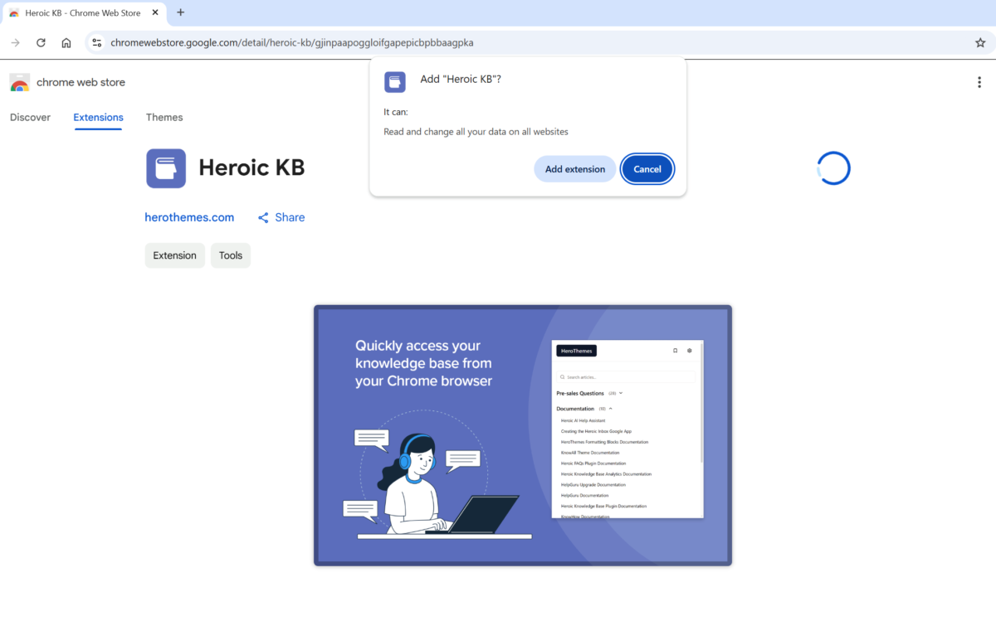Image resolution: width=996 pixels, height=621 pixels.
Task: View site information icon in address bar
Action: coord(97,42)
